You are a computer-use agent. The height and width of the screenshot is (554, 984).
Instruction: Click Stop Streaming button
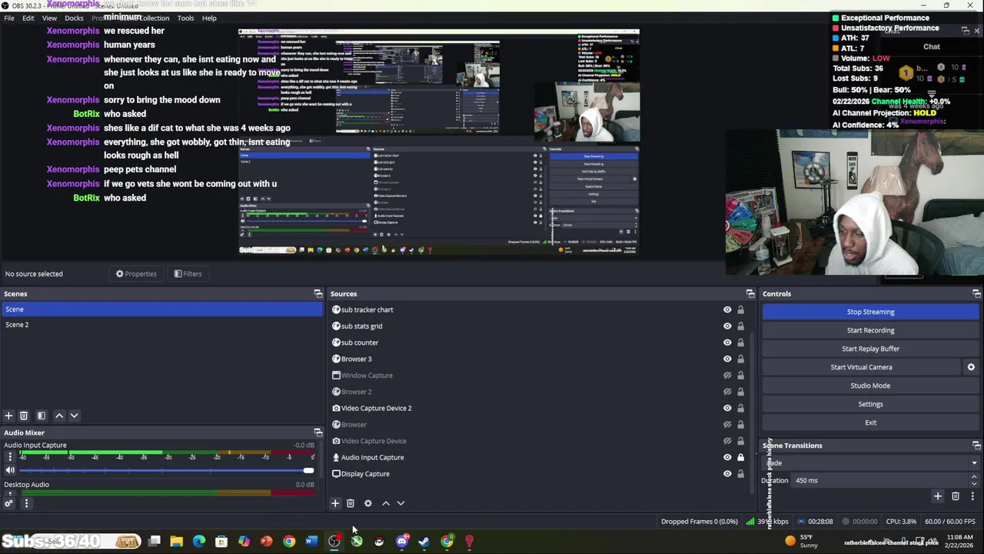pos(871,312)
